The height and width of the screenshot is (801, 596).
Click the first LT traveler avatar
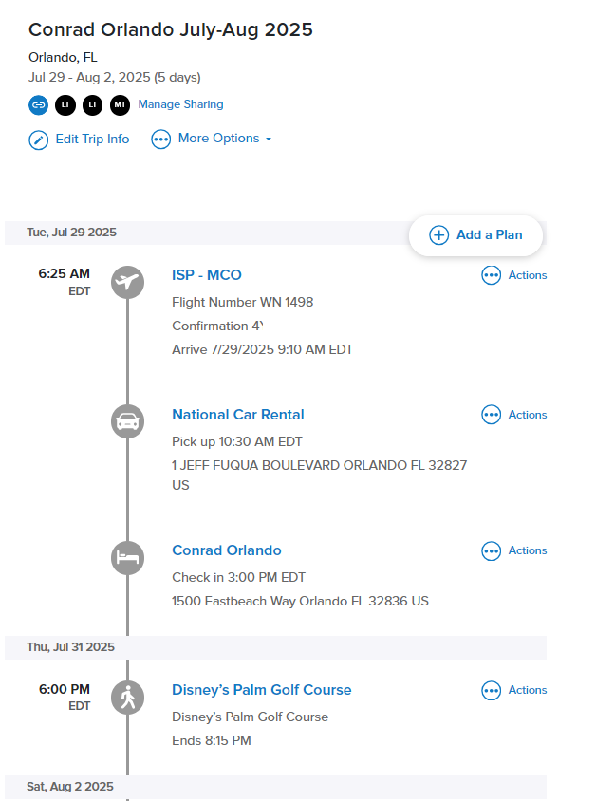click(65, 104)
